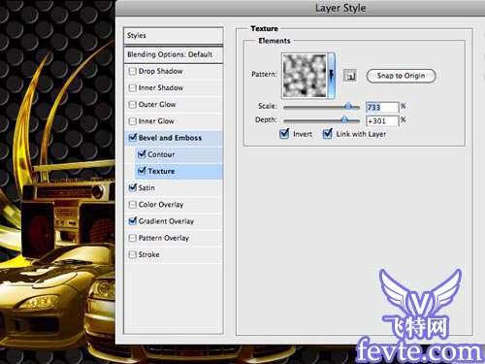The width and height of the screenshot is (485, 364).
Task: Click the texture pattern thumbnail
Action: click(x=305, y=76)
